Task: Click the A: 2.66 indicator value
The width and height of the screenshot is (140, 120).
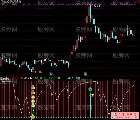Action: [29, 78]
